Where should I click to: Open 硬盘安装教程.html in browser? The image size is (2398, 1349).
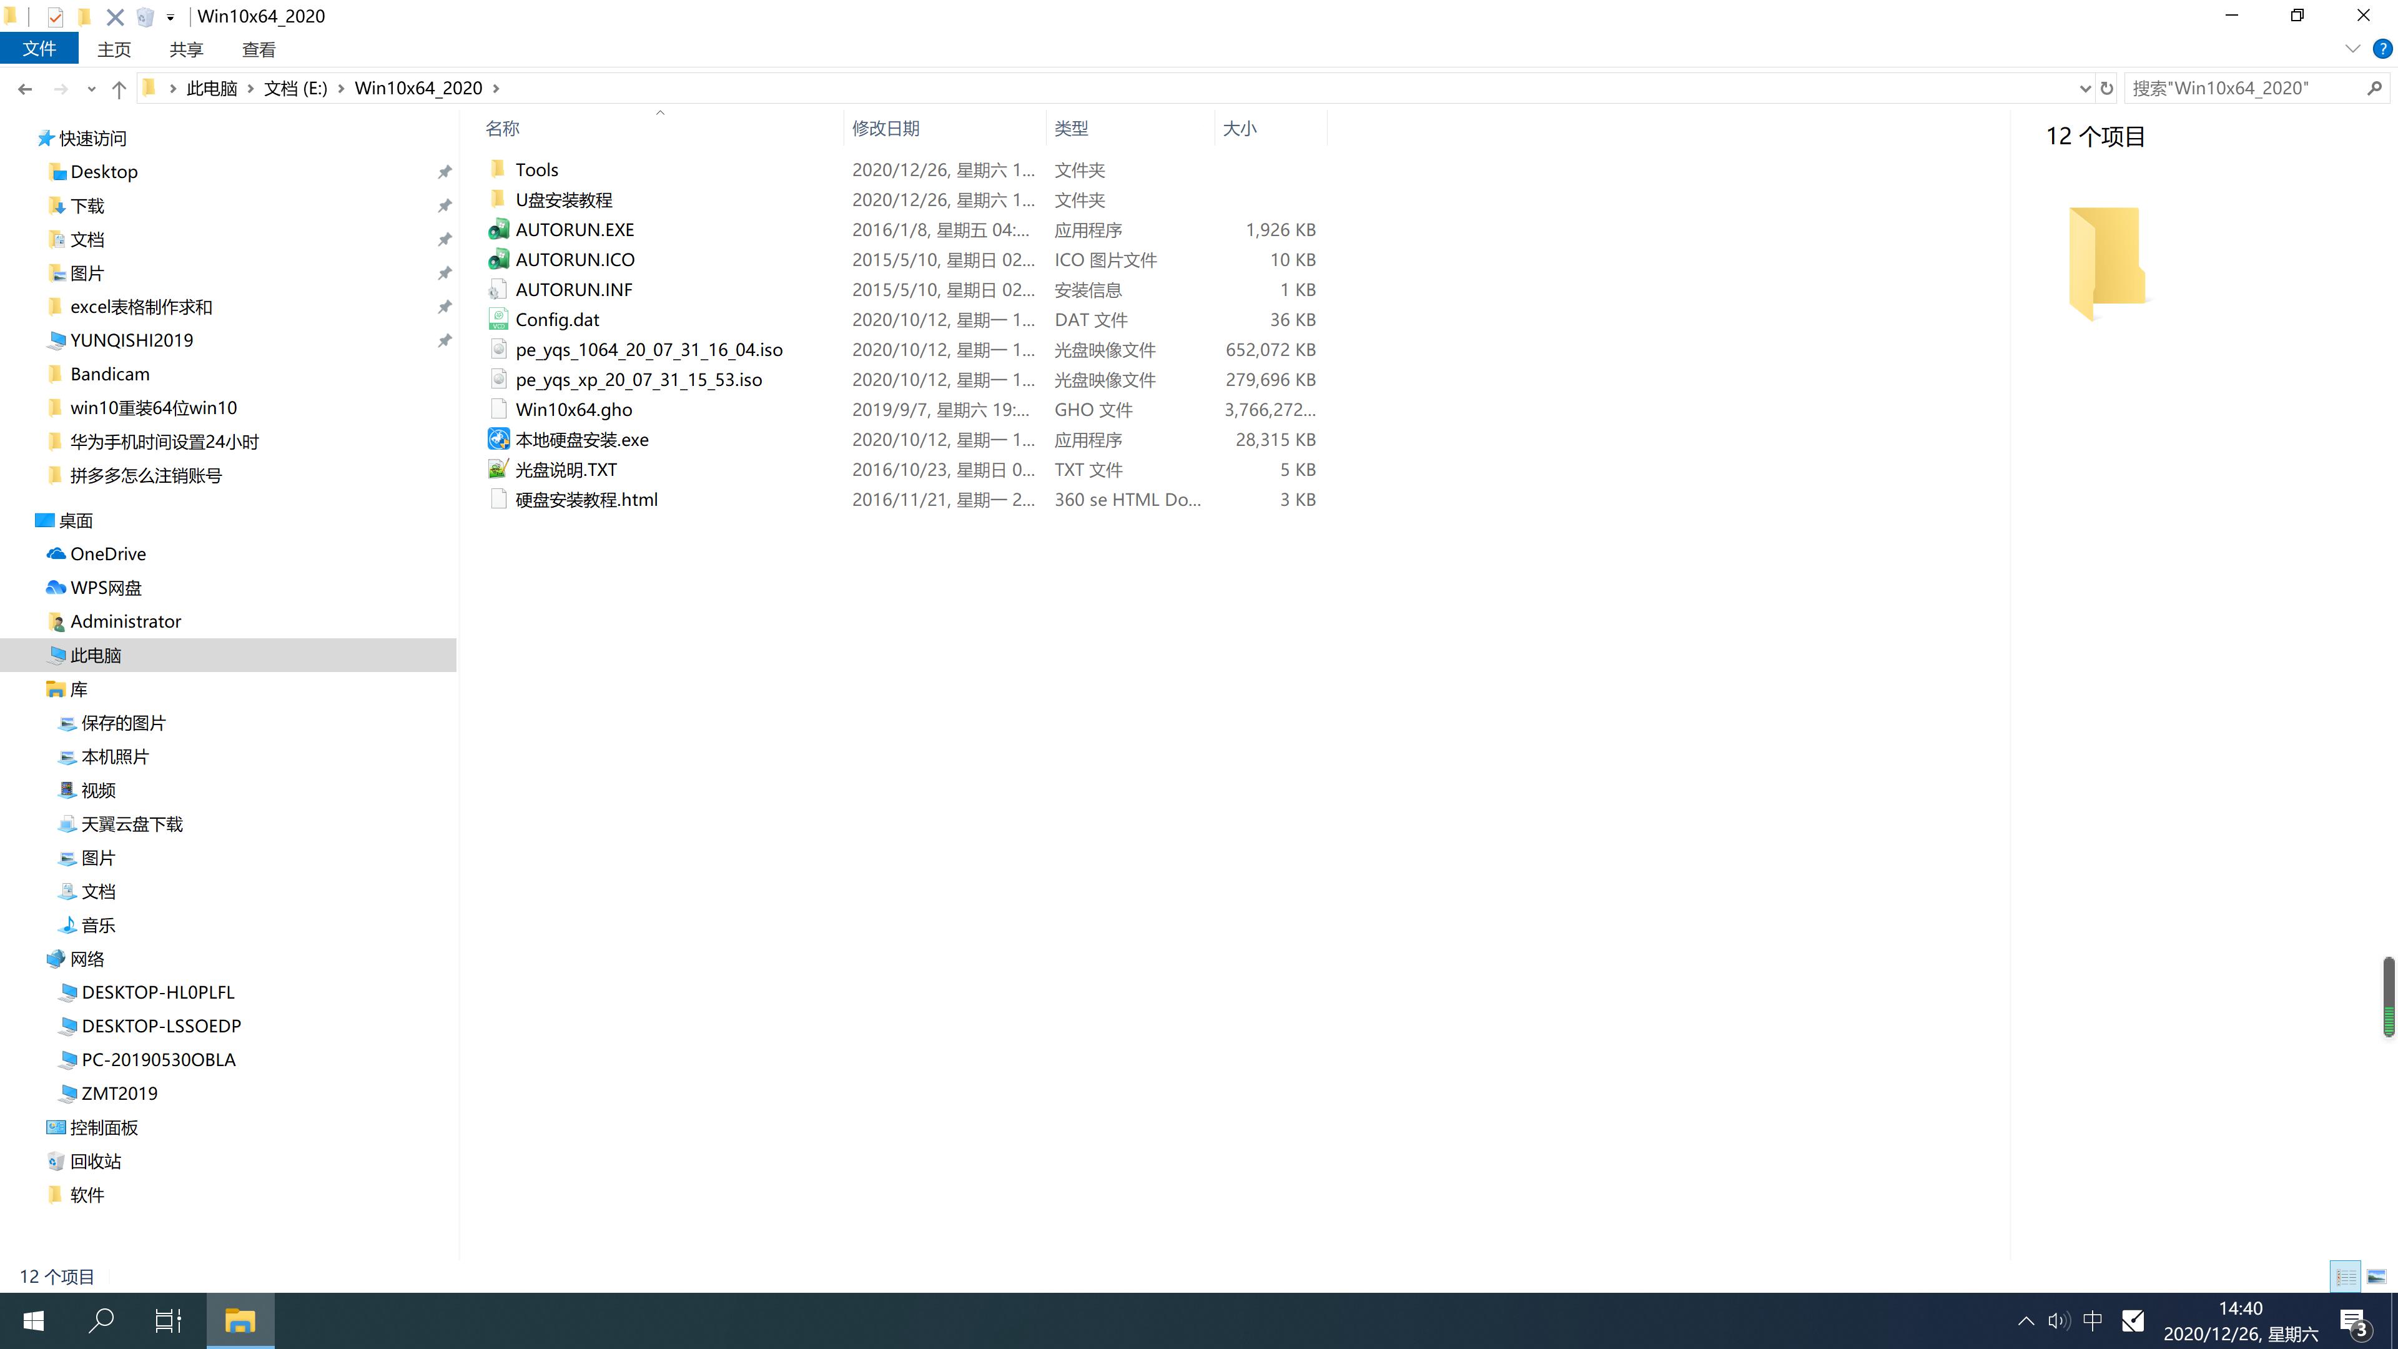(x=586, y=499)
